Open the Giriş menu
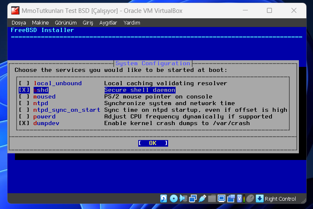Viewport: 313px width, 209px height. [88, 23]
